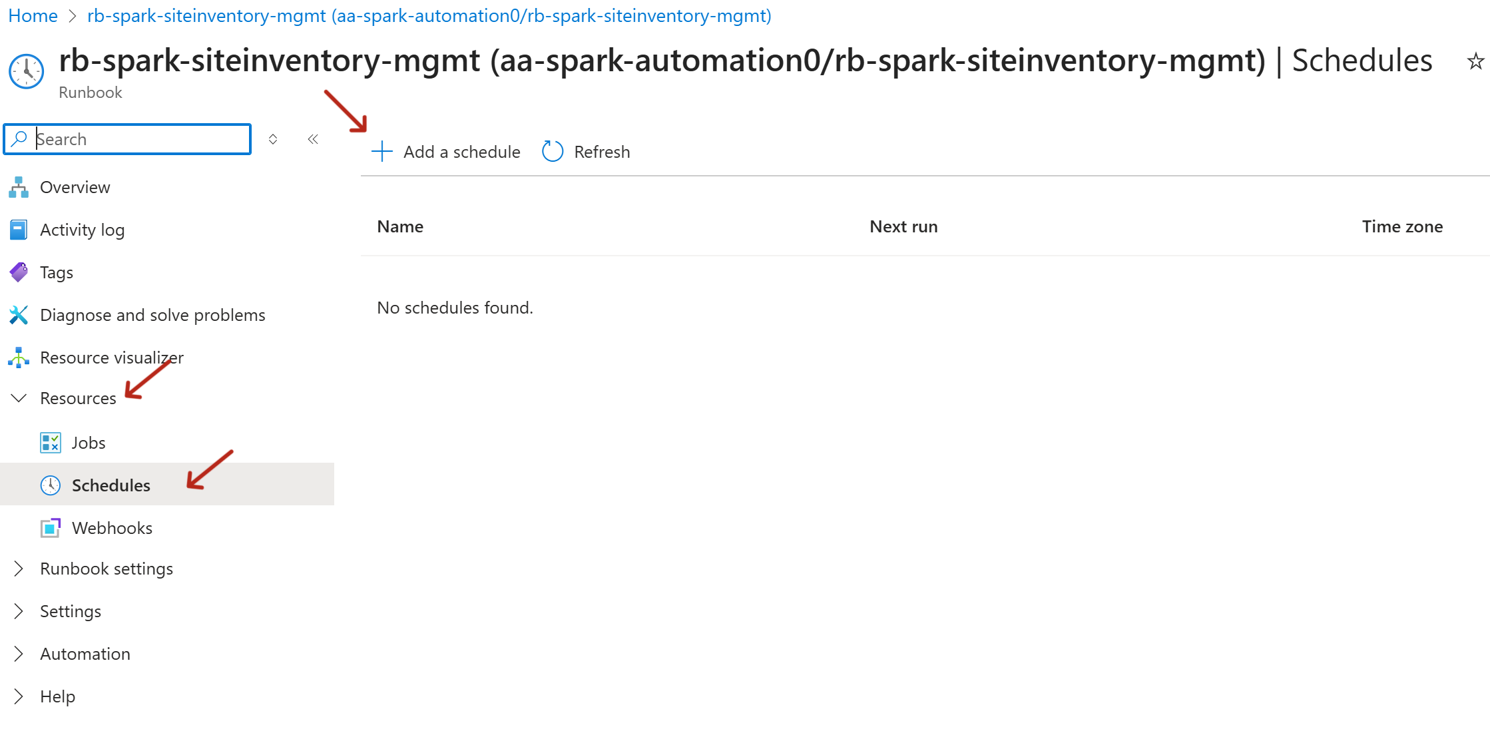Expand the Settings section
The height and width of the screenshot is (739, 1490).
click(x=19, y=611)
